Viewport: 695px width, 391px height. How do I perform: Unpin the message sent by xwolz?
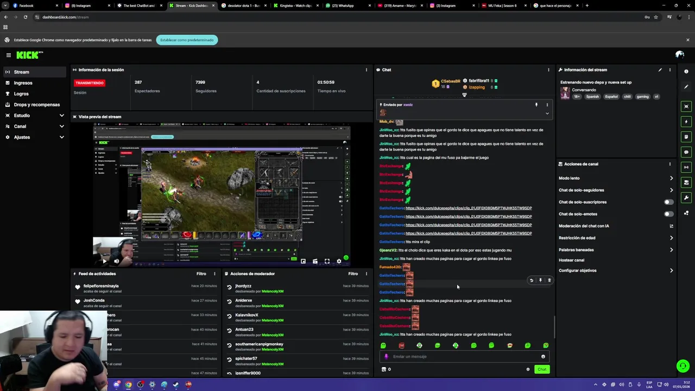tap(536, 105)
